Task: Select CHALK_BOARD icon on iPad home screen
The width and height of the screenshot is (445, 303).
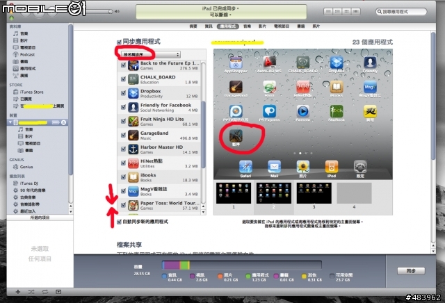Action: [x=303, y=63]
